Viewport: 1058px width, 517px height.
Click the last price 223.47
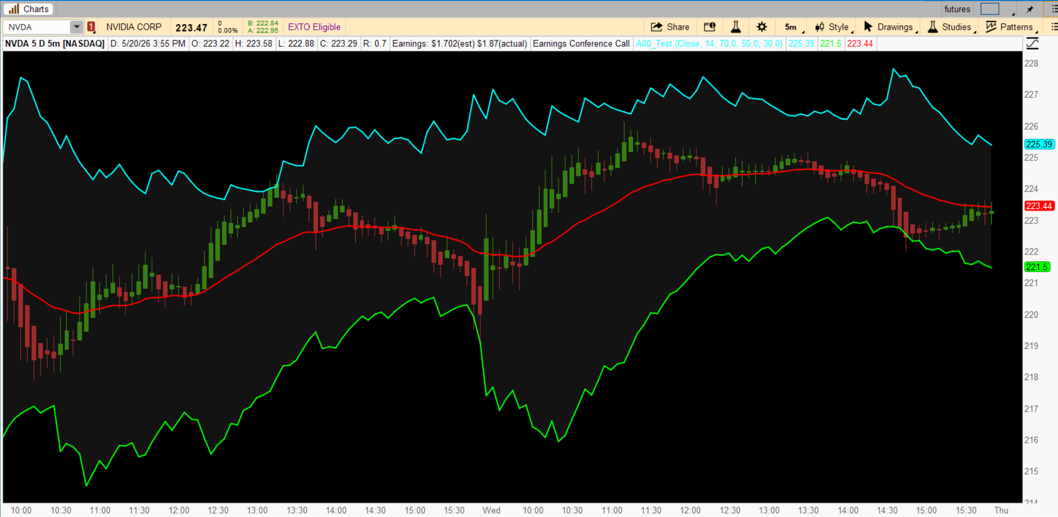pos(191,27)
